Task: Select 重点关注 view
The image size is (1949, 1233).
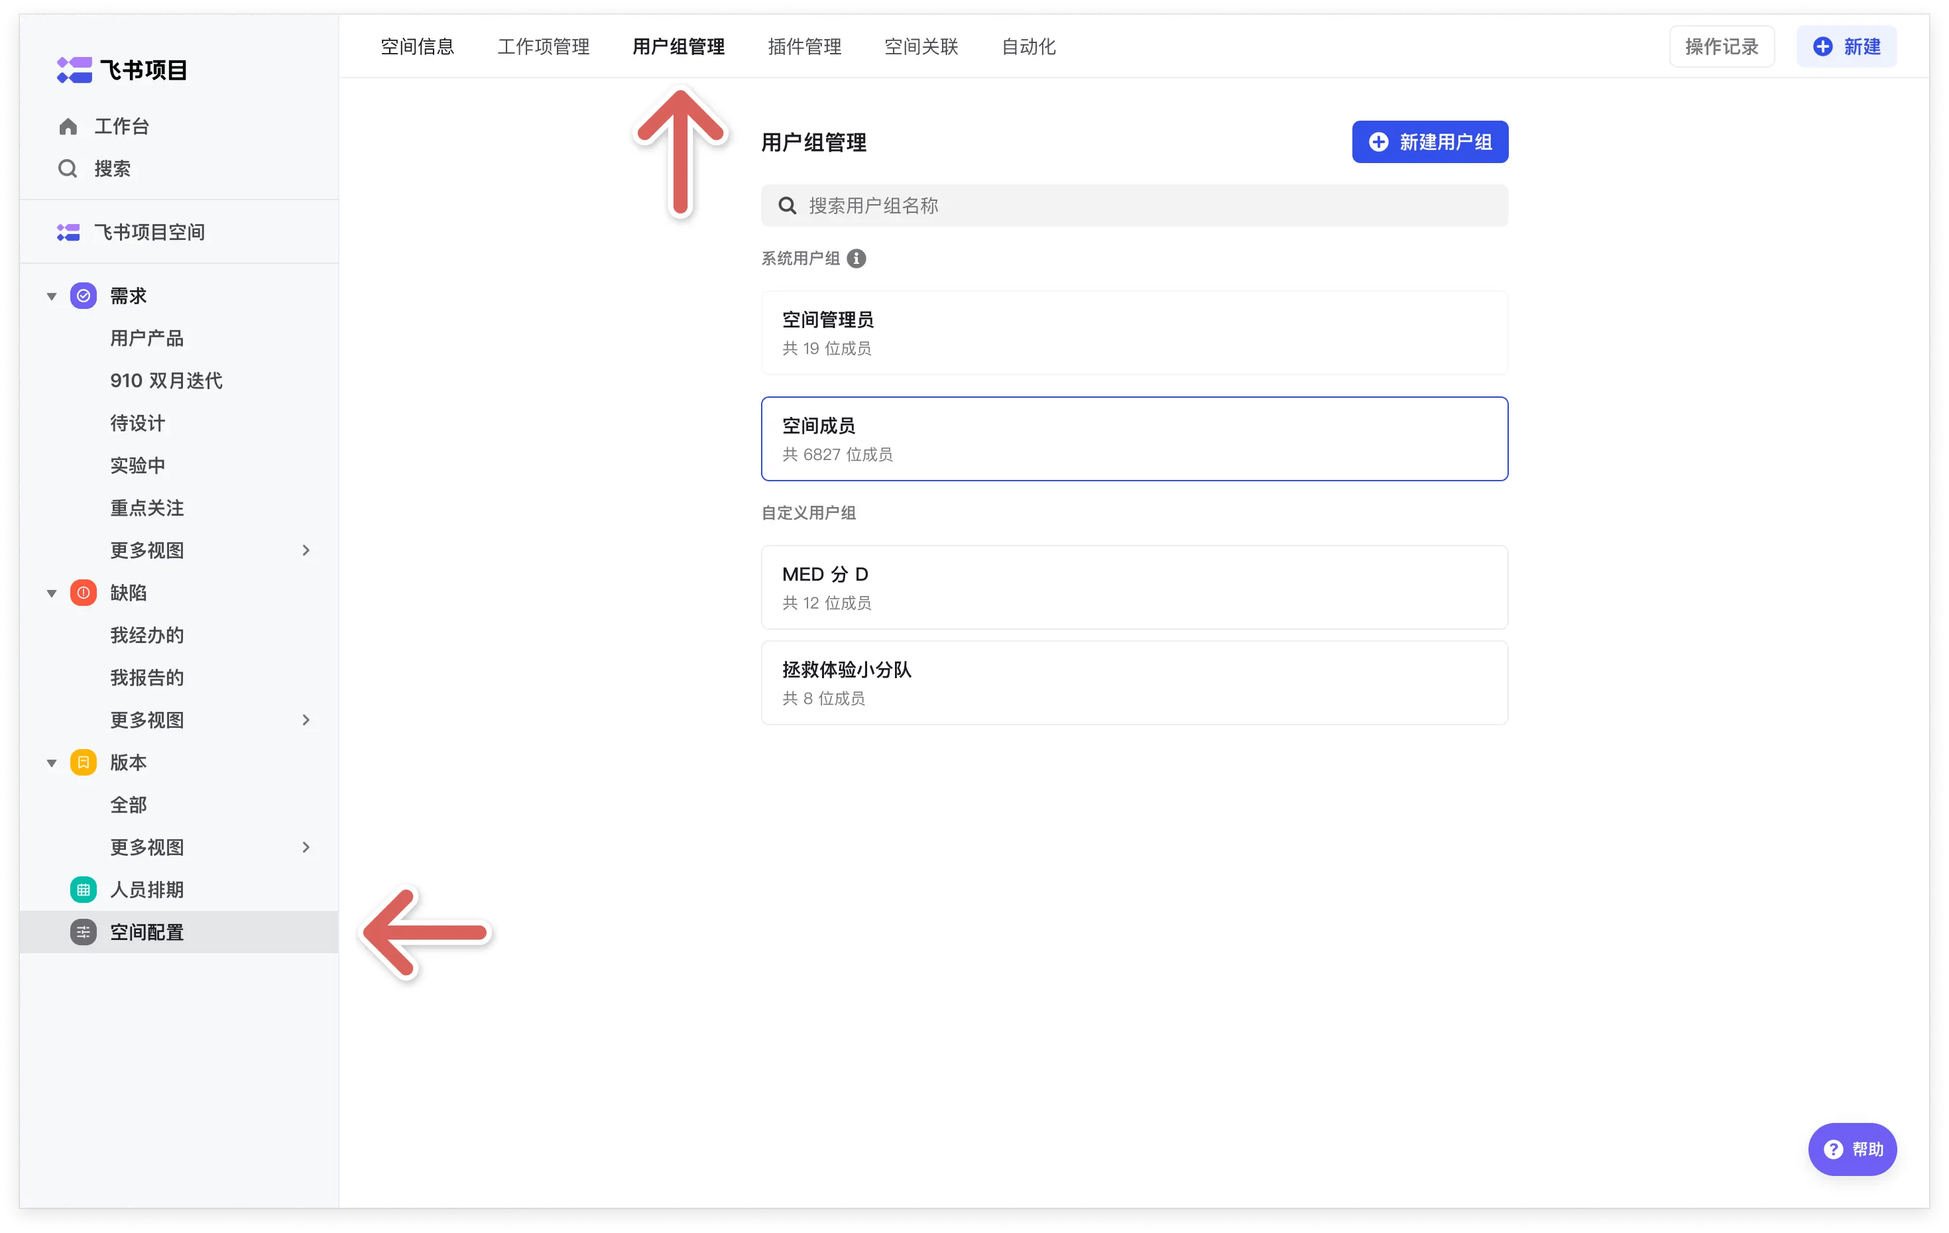Action: [x=147, y=508]
